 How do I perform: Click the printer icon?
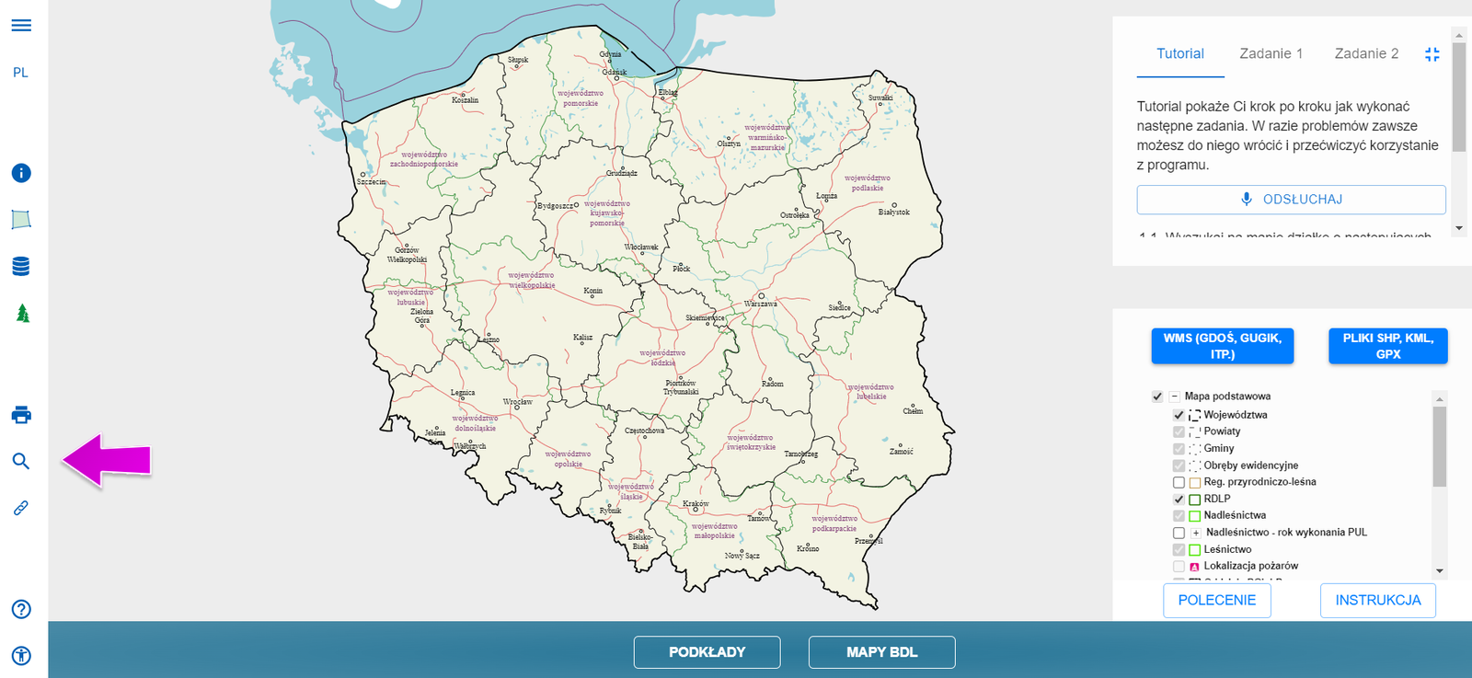pos(21,415)
